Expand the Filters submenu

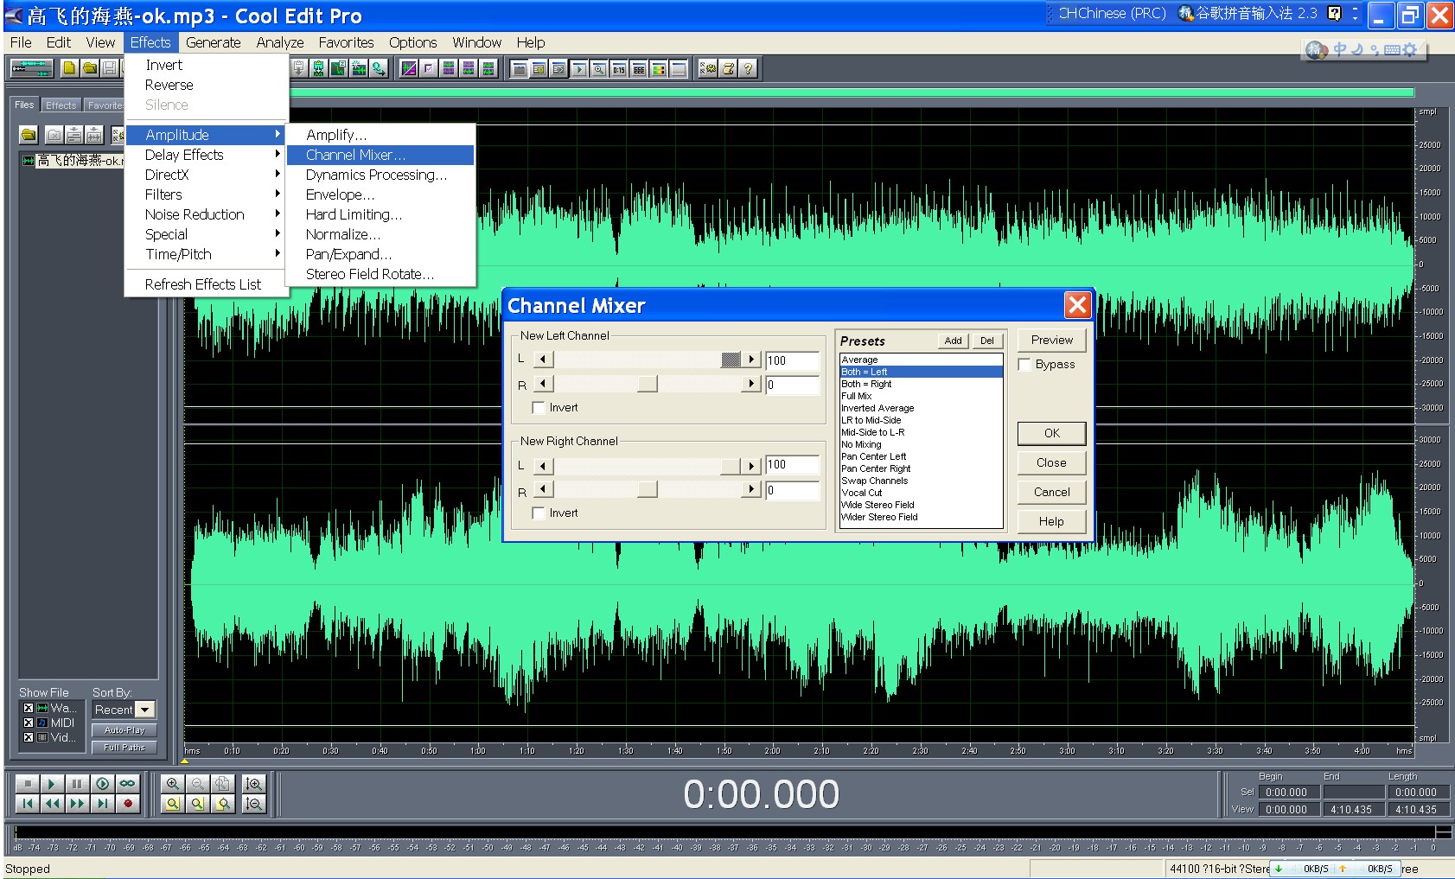[206, 194]
